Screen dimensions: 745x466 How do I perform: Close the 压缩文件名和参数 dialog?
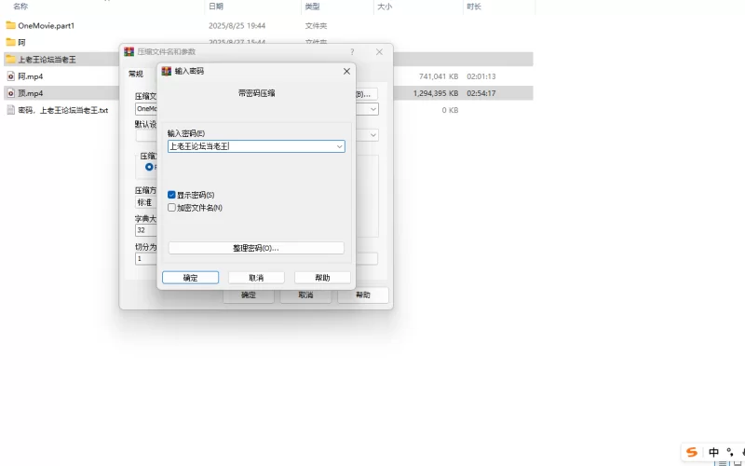[x=379, y=52]
